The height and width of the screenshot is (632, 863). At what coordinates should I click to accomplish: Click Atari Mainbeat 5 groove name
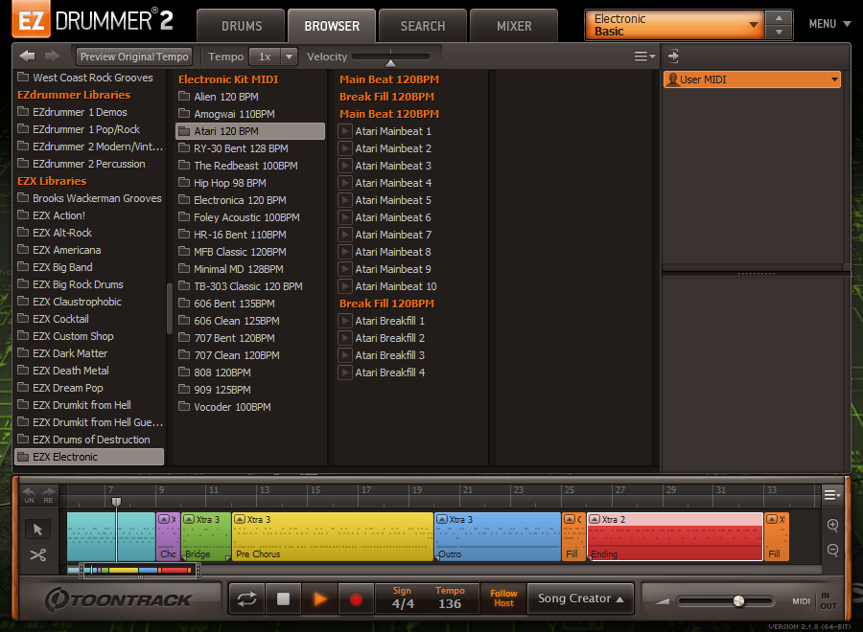(393, 200)
